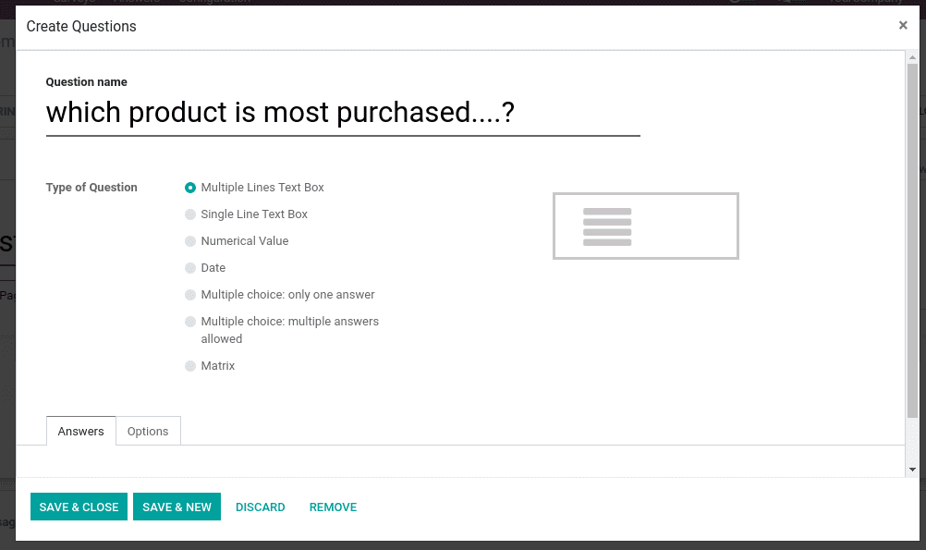926x550 pixels.
Task: Edit the Question name input field
Action: [343, 113]
